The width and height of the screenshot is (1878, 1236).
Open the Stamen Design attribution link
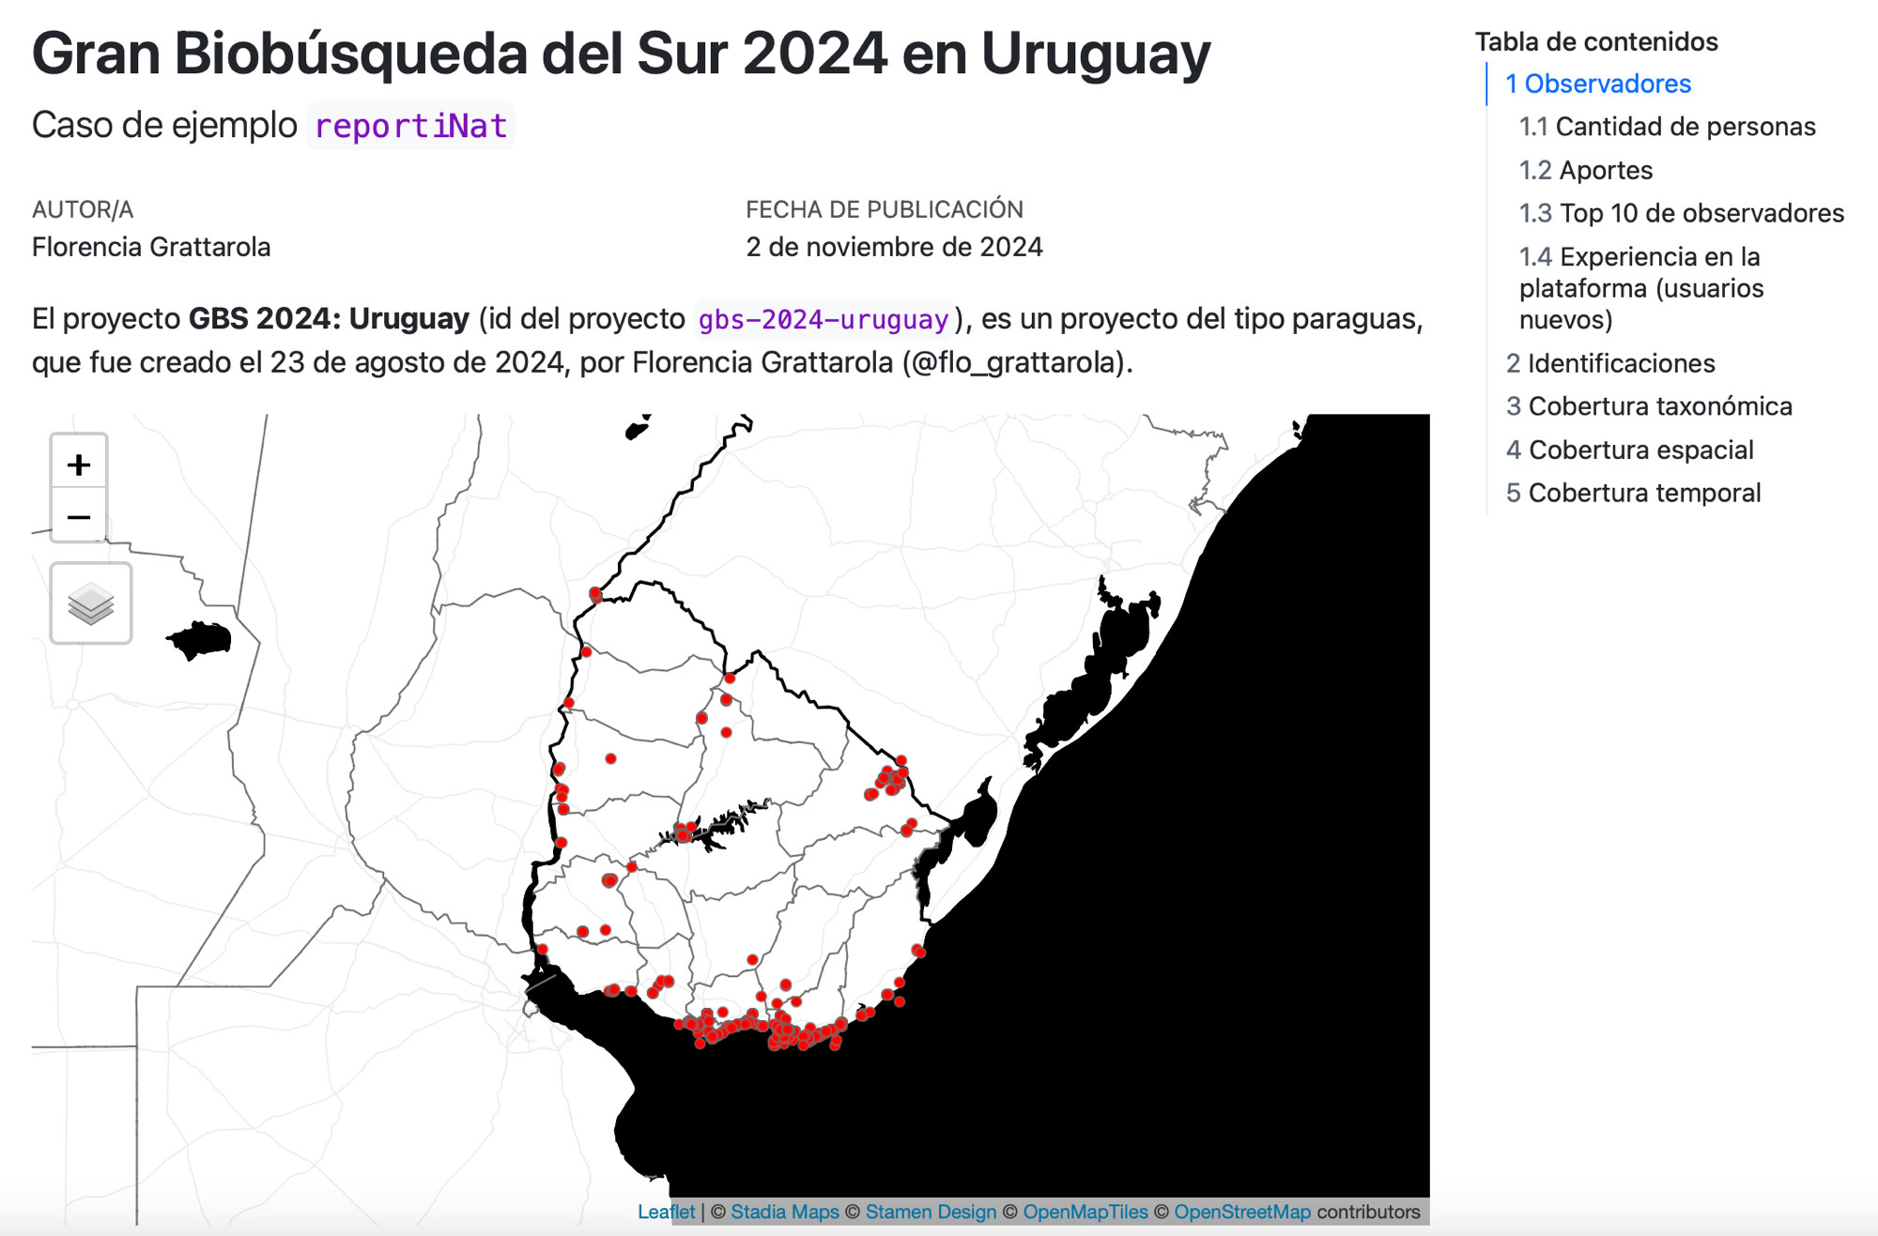tap(930, 1212)
